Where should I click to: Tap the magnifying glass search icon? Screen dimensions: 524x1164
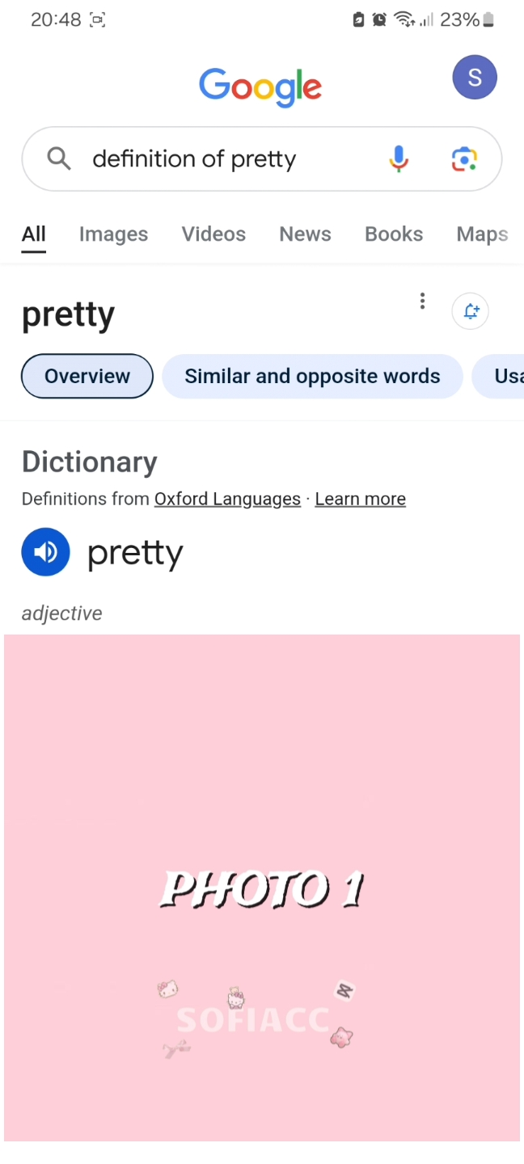pyautogui.click(x=59, y=158)
